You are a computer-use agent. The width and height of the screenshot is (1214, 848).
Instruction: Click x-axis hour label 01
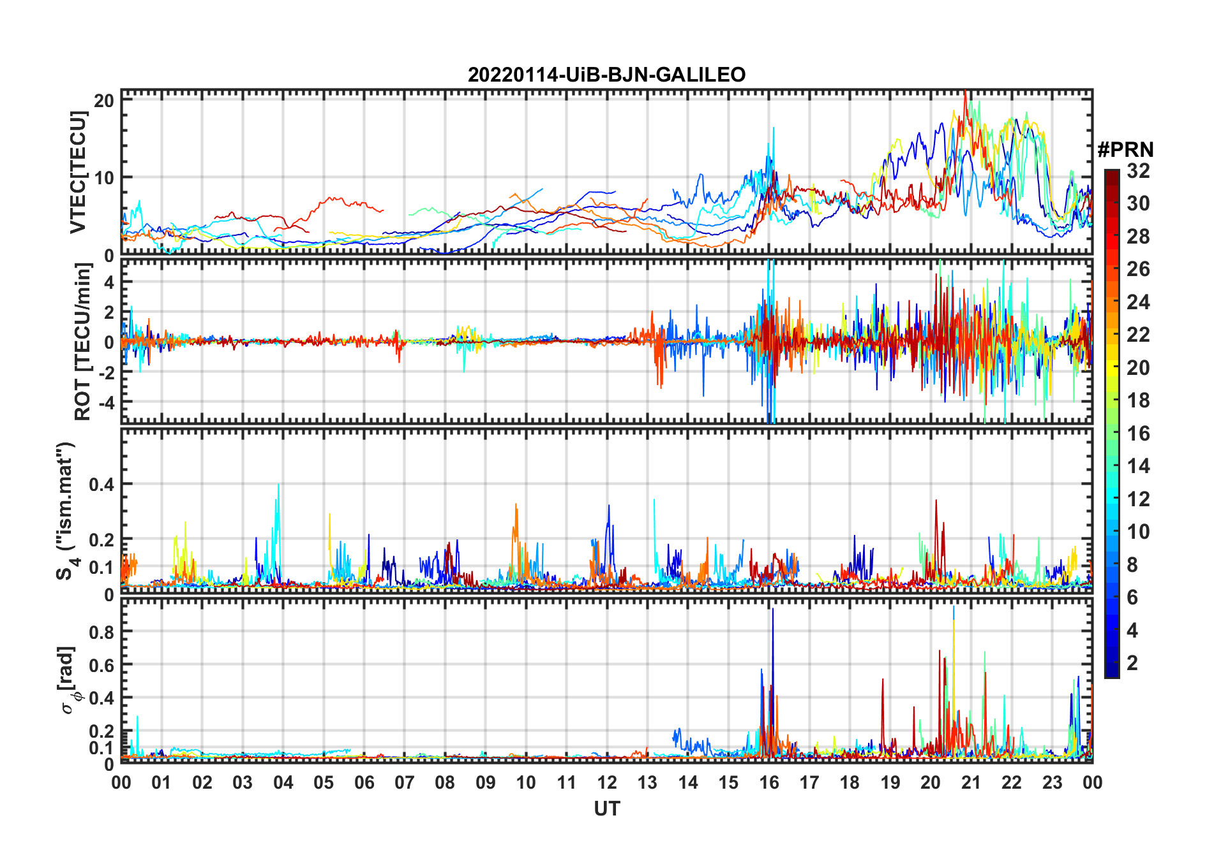coord(161,782)
